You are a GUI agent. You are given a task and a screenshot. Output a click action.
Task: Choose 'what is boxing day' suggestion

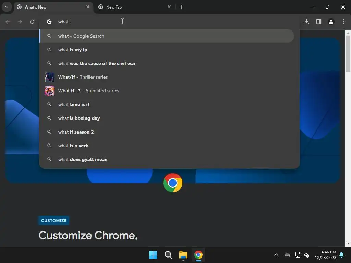click(167, 118)
